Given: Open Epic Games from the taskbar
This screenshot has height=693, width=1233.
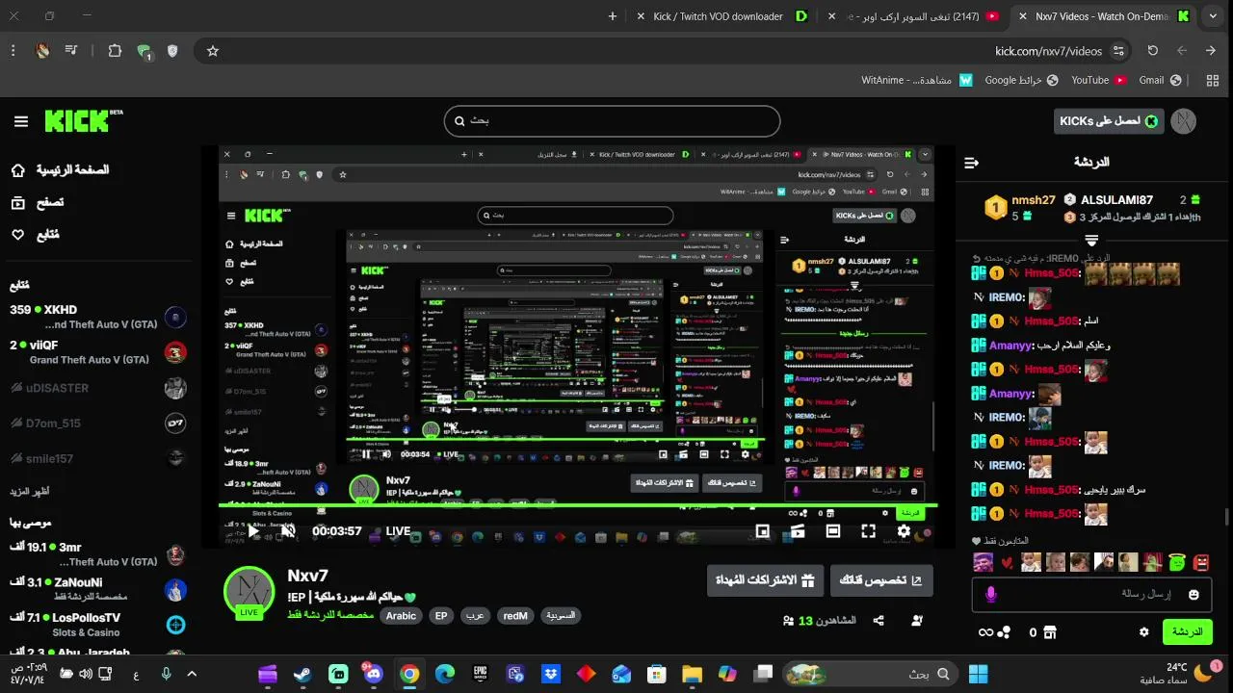Looking at the screenshot, I should point(480,674).
